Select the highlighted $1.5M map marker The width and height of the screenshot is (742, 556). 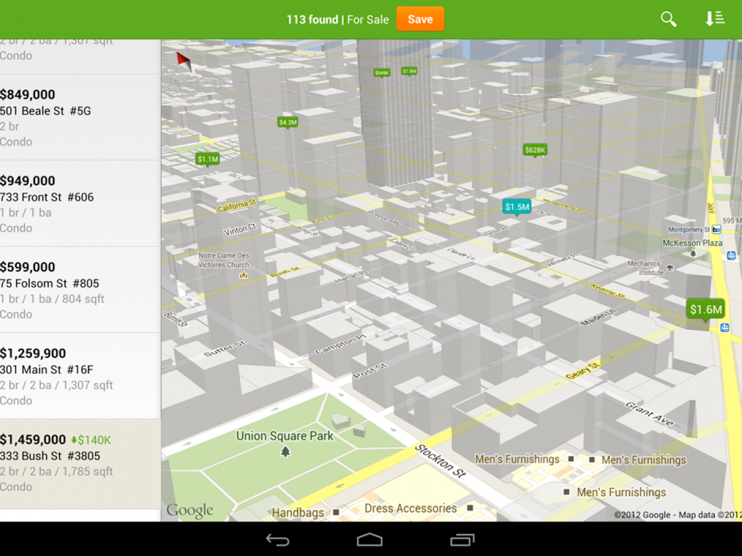[516, 208]
